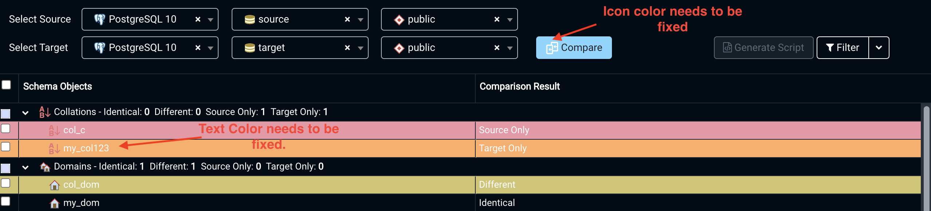Clear the source server PostgreSQL 10 selection
The height and width of the screenshot is (211, 931).
point(198,19)
